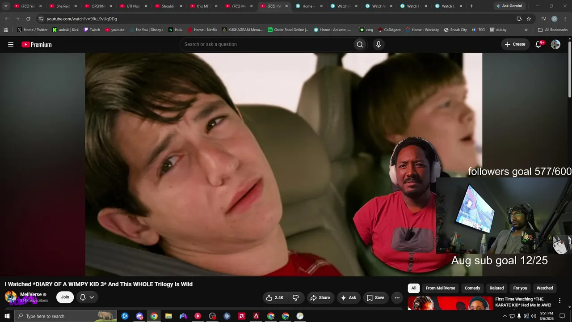This screenshot has width=572, height=322.
Task: Switch to the 'UTI Nost' tab
Action: [x=134, y=6]
